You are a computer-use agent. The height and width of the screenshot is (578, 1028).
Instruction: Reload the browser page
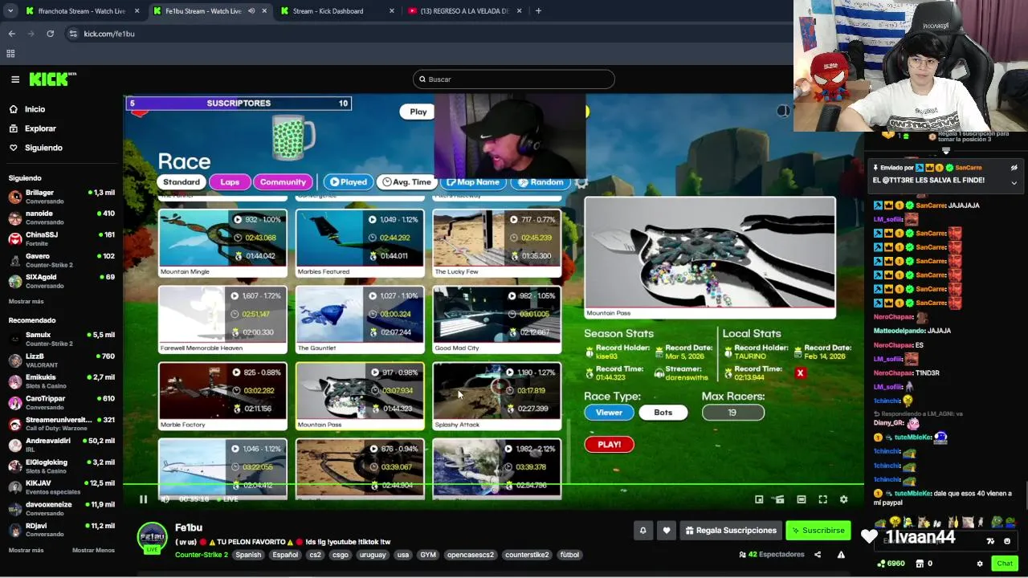click(x=50, y=34)
